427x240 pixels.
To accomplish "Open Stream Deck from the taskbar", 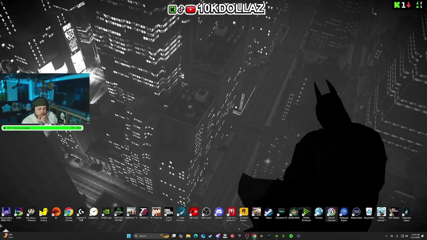I will (x=298, y=236).
